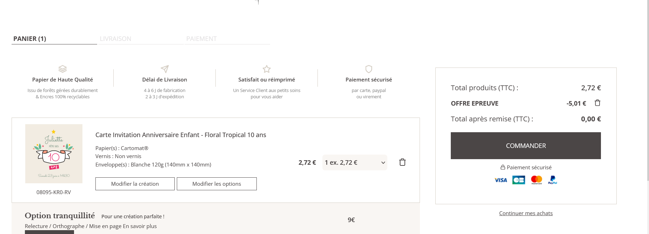649x234 pixels.
Task: Click the paper layers quality icon
Action: [62, 69]
